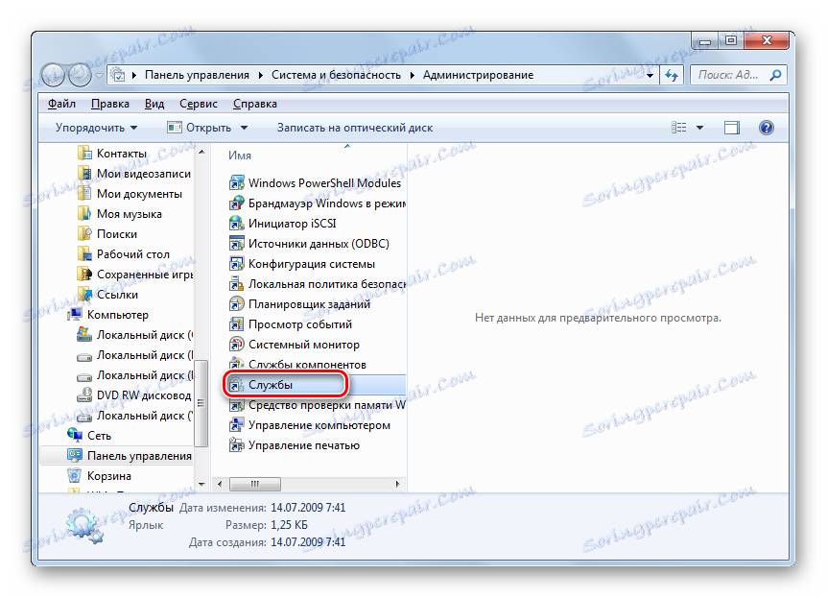
Task: Select the Локальная политика безопасности icon
Action: click(236, 283)
